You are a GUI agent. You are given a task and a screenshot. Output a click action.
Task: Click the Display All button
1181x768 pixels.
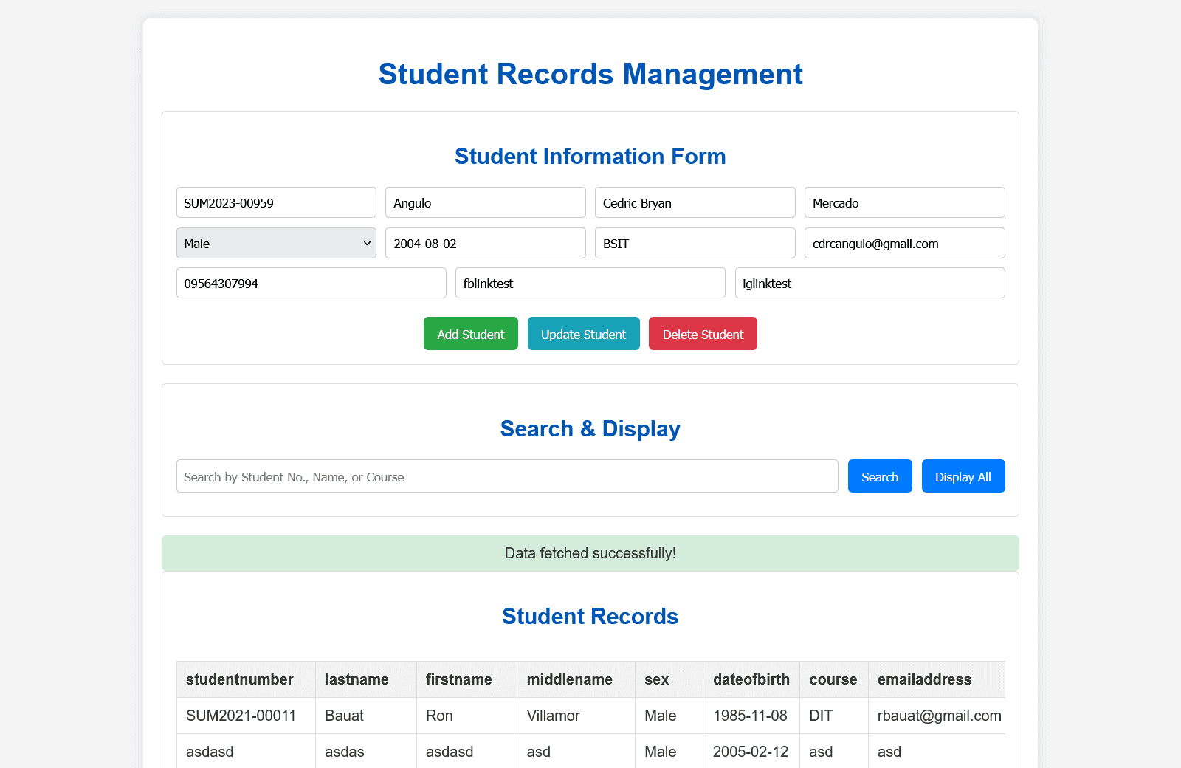pos(963,476)
